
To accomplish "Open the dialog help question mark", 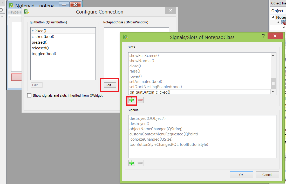I will tap(263, 36).
